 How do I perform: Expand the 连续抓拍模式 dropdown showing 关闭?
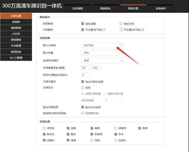103,61
